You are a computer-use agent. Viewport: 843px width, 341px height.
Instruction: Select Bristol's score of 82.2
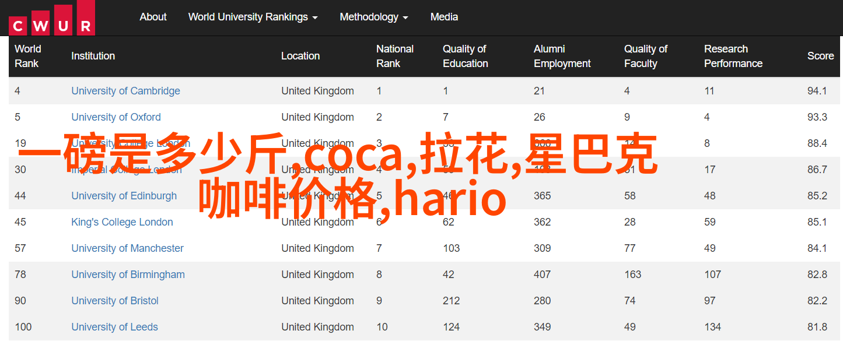pos(817,301)
